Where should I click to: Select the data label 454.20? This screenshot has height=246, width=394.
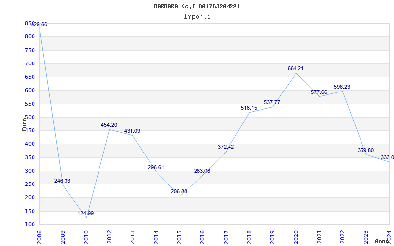pyautogui.click(x=109, y=125)
